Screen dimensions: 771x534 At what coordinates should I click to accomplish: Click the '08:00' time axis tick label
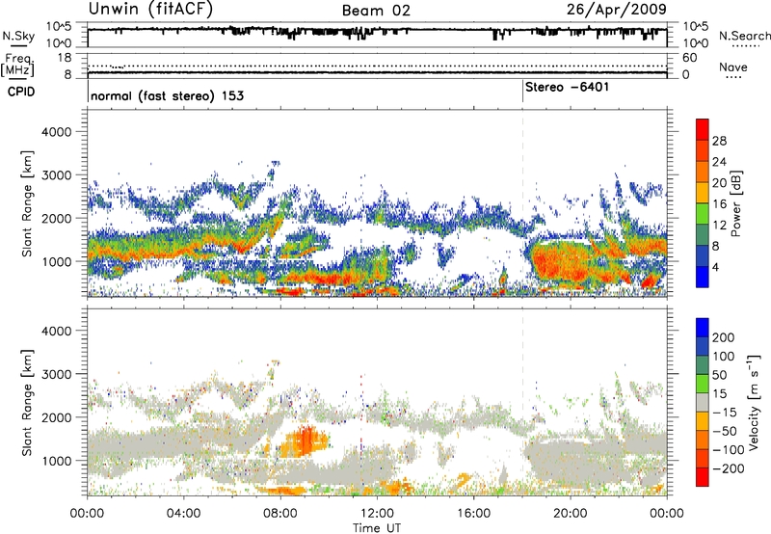(x=280, y=514)
